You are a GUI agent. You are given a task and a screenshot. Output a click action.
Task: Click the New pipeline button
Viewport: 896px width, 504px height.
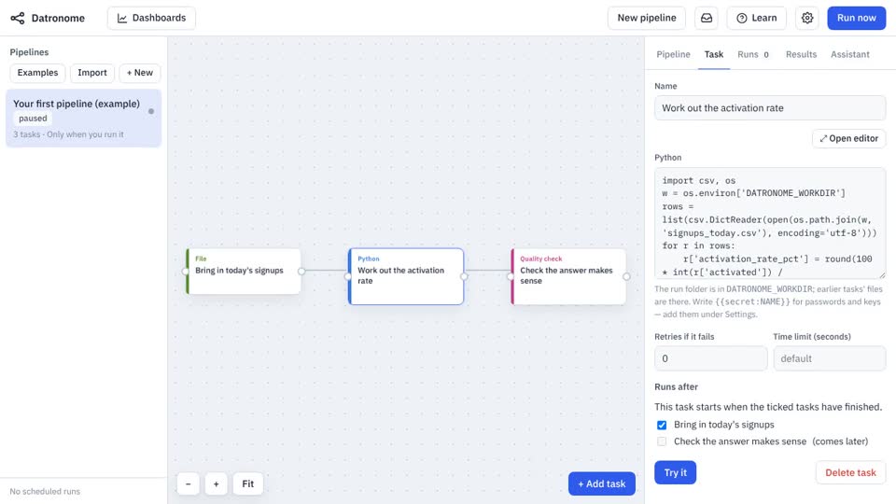click(646, 19)
